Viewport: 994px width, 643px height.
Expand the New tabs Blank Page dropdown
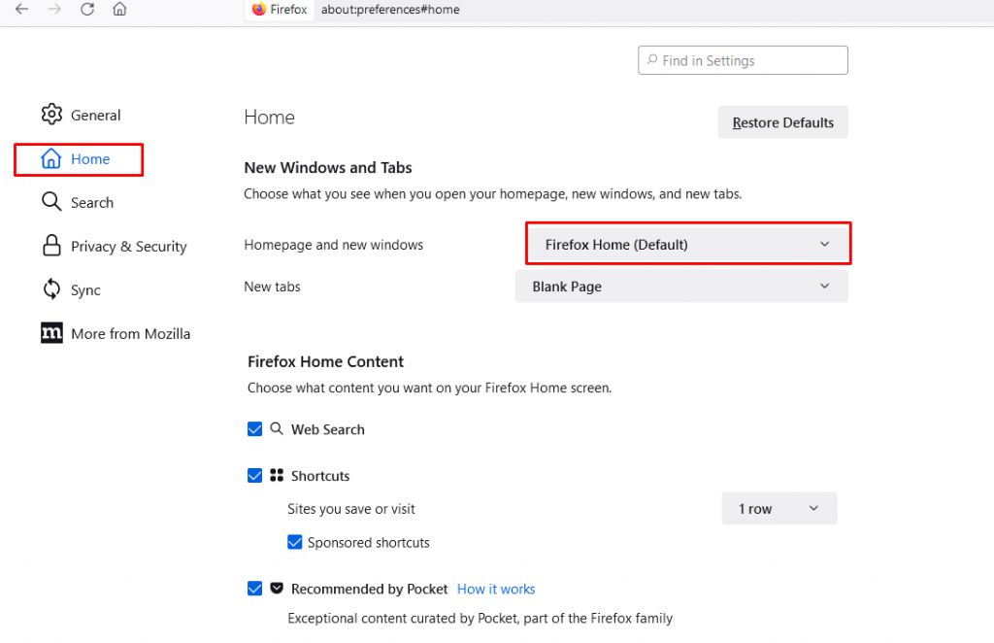tap(681, 286)
